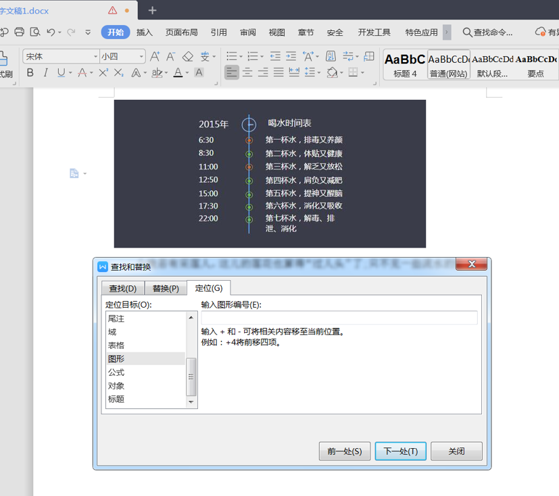Toggle Bold formatting
Screen dimensions: 559x496
pos(30,73)
